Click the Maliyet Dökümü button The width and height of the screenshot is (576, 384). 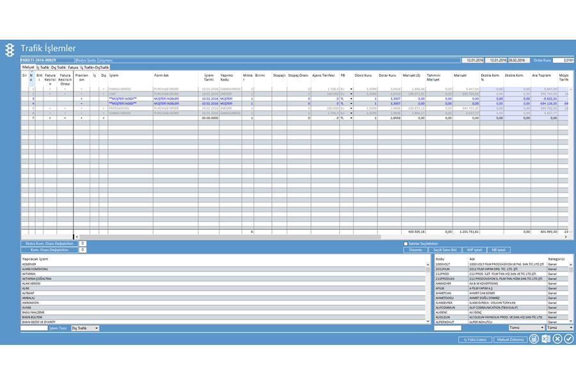pyautogui.click(x=509, y=339)
